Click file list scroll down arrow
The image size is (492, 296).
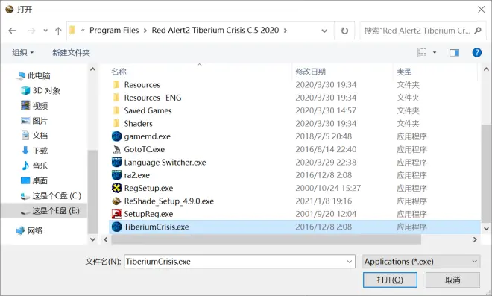pyautogui.click(x=486, y=228)
